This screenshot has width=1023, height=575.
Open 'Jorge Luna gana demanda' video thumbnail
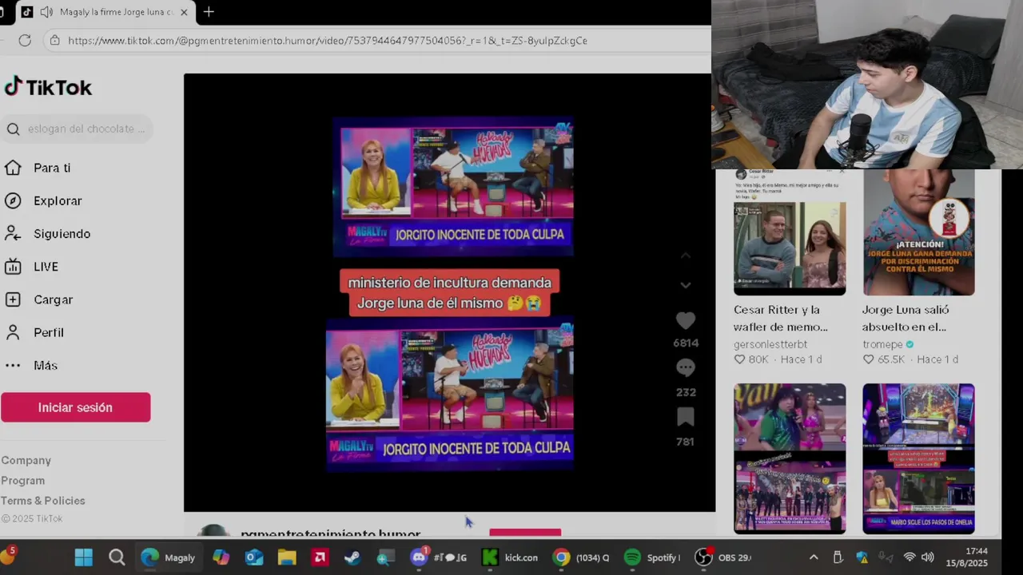(x=918, y=232)
